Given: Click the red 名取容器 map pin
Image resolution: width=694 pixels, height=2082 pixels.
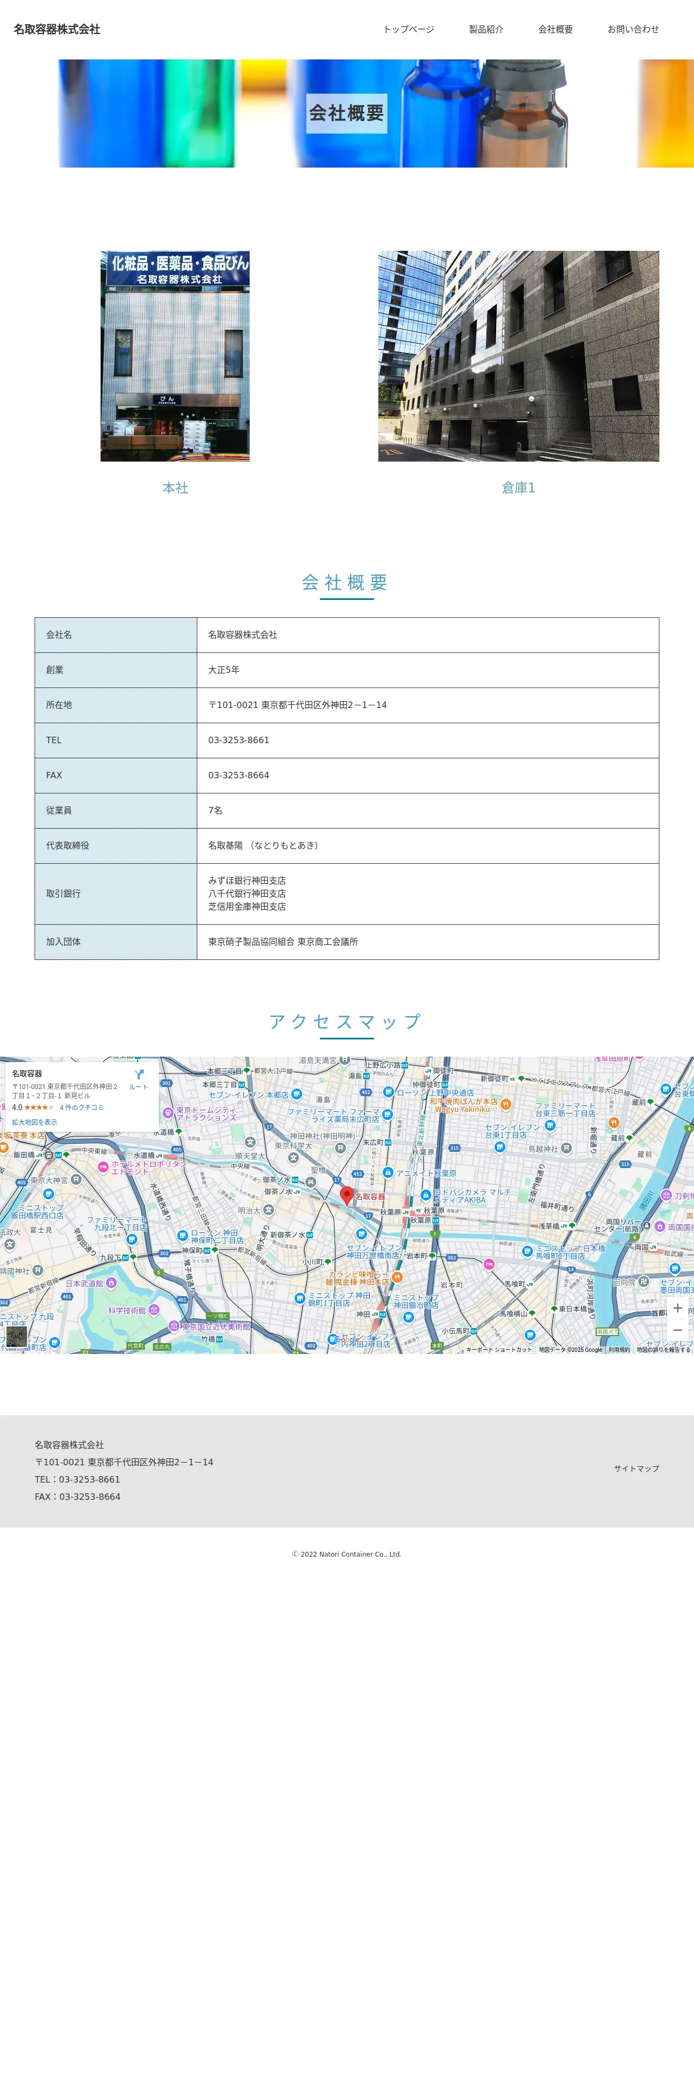Looking at the screenshot, I should pos(346,1196).
